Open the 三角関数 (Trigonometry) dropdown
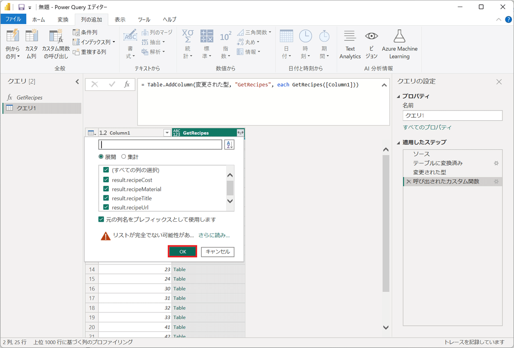This screenshot has width=514, height=348. [x=254, y=32]
